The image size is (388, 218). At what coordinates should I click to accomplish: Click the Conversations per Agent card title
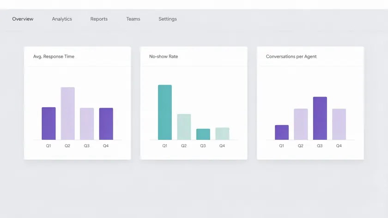pos(291,56)
